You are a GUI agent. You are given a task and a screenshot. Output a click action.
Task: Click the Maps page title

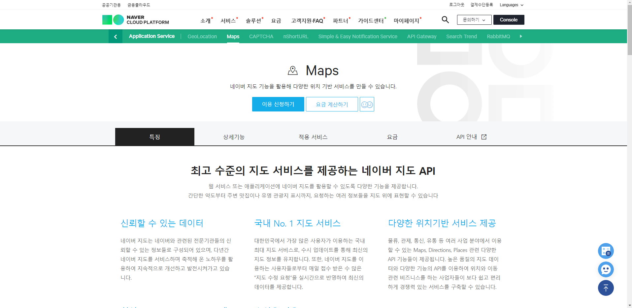322,71
